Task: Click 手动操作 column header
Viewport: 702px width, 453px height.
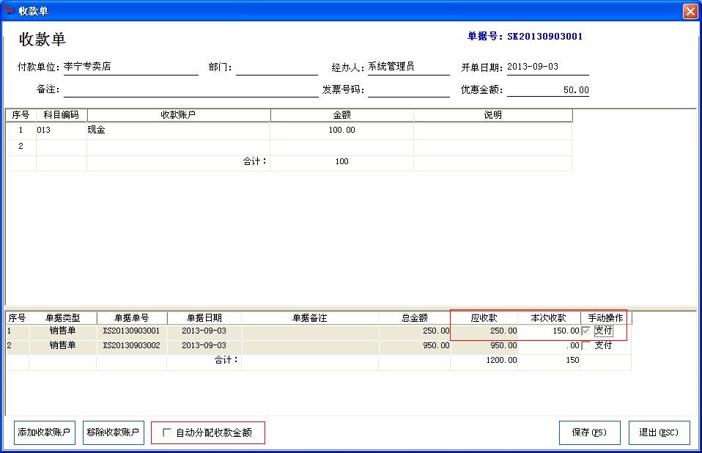Action: [x=606, y=318]
